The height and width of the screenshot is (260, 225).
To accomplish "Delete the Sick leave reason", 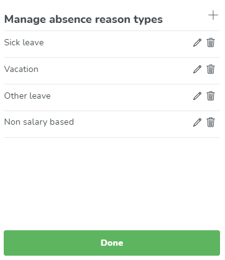I will pos(211,43).
